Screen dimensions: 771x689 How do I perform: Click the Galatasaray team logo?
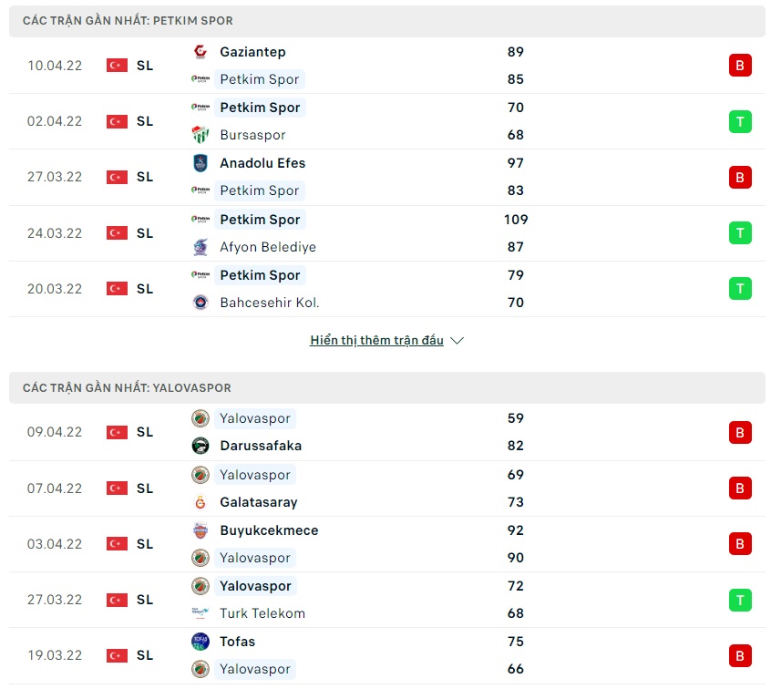(x=200, y=502)
